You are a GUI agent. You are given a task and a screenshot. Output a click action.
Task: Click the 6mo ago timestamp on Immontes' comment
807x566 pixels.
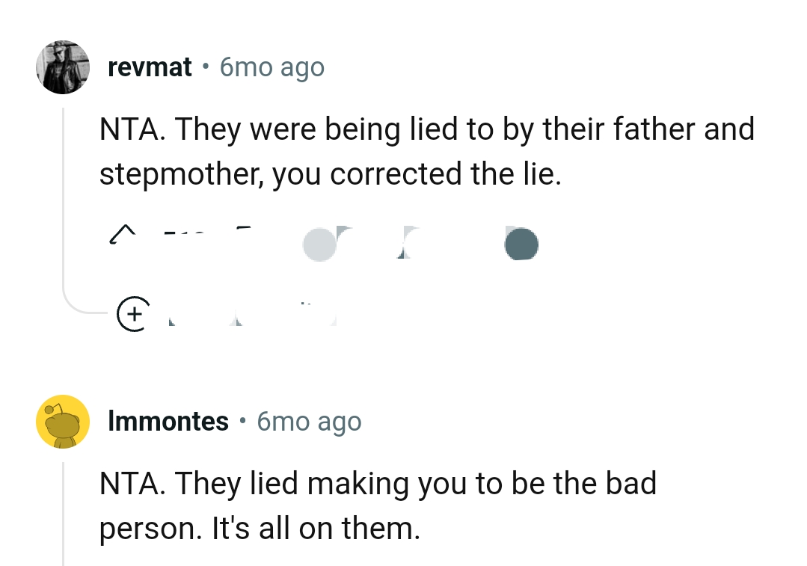[x=309, y=422]
